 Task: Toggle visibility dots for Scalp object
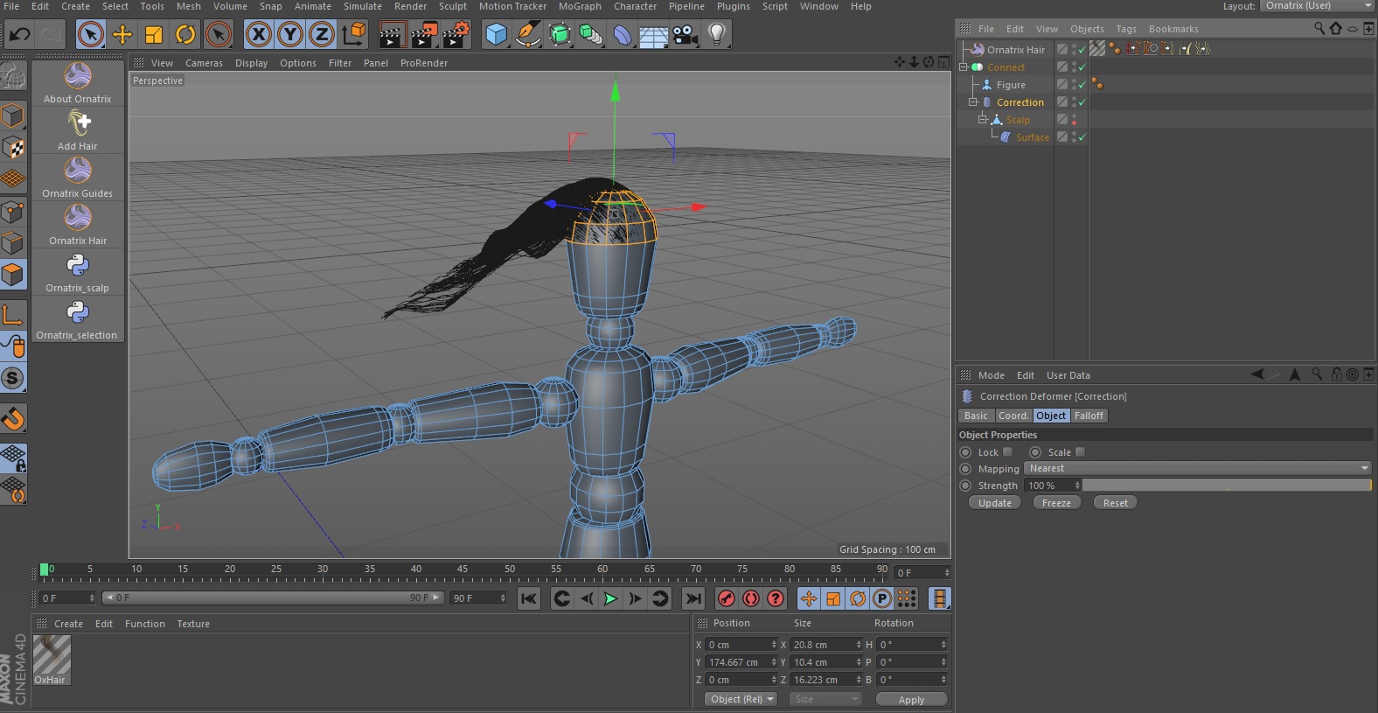[1074, 120]
